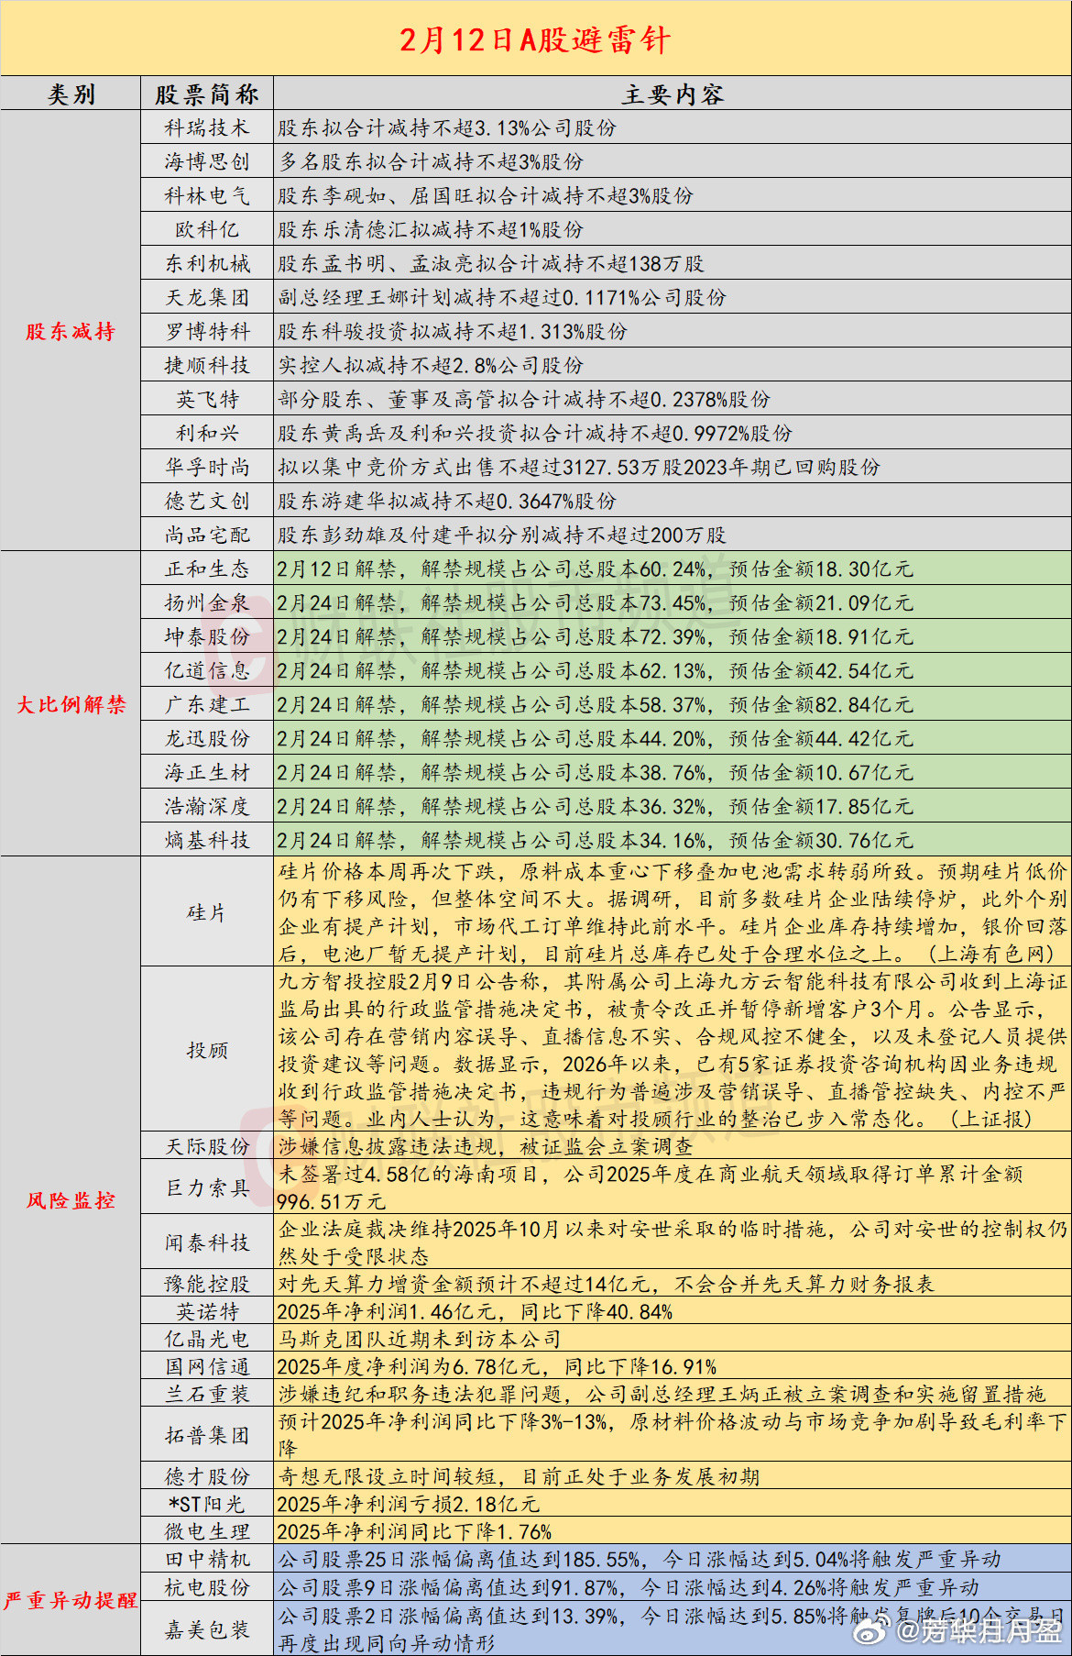Click the content cell mentioning 185.55% deviation

(x=672, y=1559)
